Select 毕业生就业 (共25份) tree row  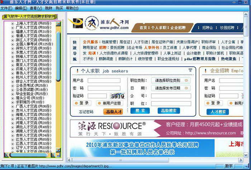32,94
